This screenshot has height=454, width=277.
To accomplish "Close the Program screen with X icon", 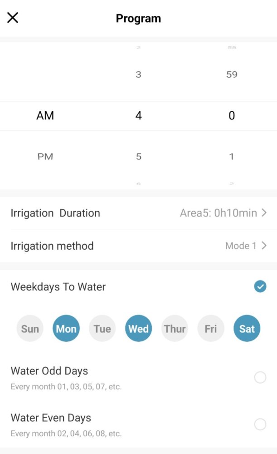I will point(12,18).
